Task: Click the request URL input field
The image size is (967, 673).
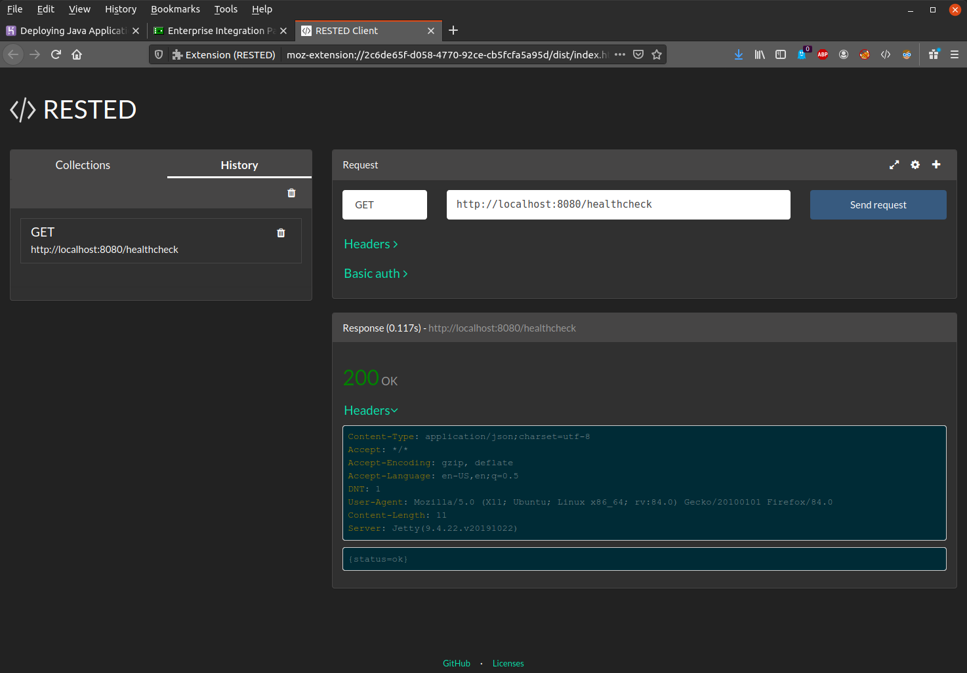Action: pos(619,204)
